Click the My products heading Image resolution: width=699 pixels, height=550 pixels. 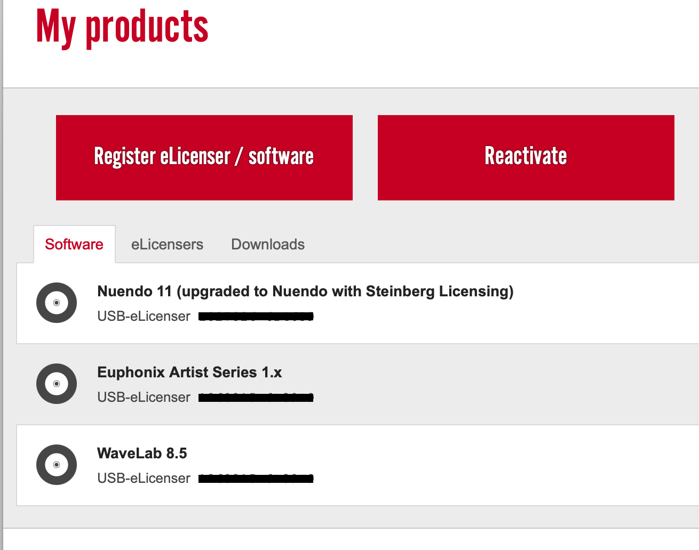(x=122, y=27)
